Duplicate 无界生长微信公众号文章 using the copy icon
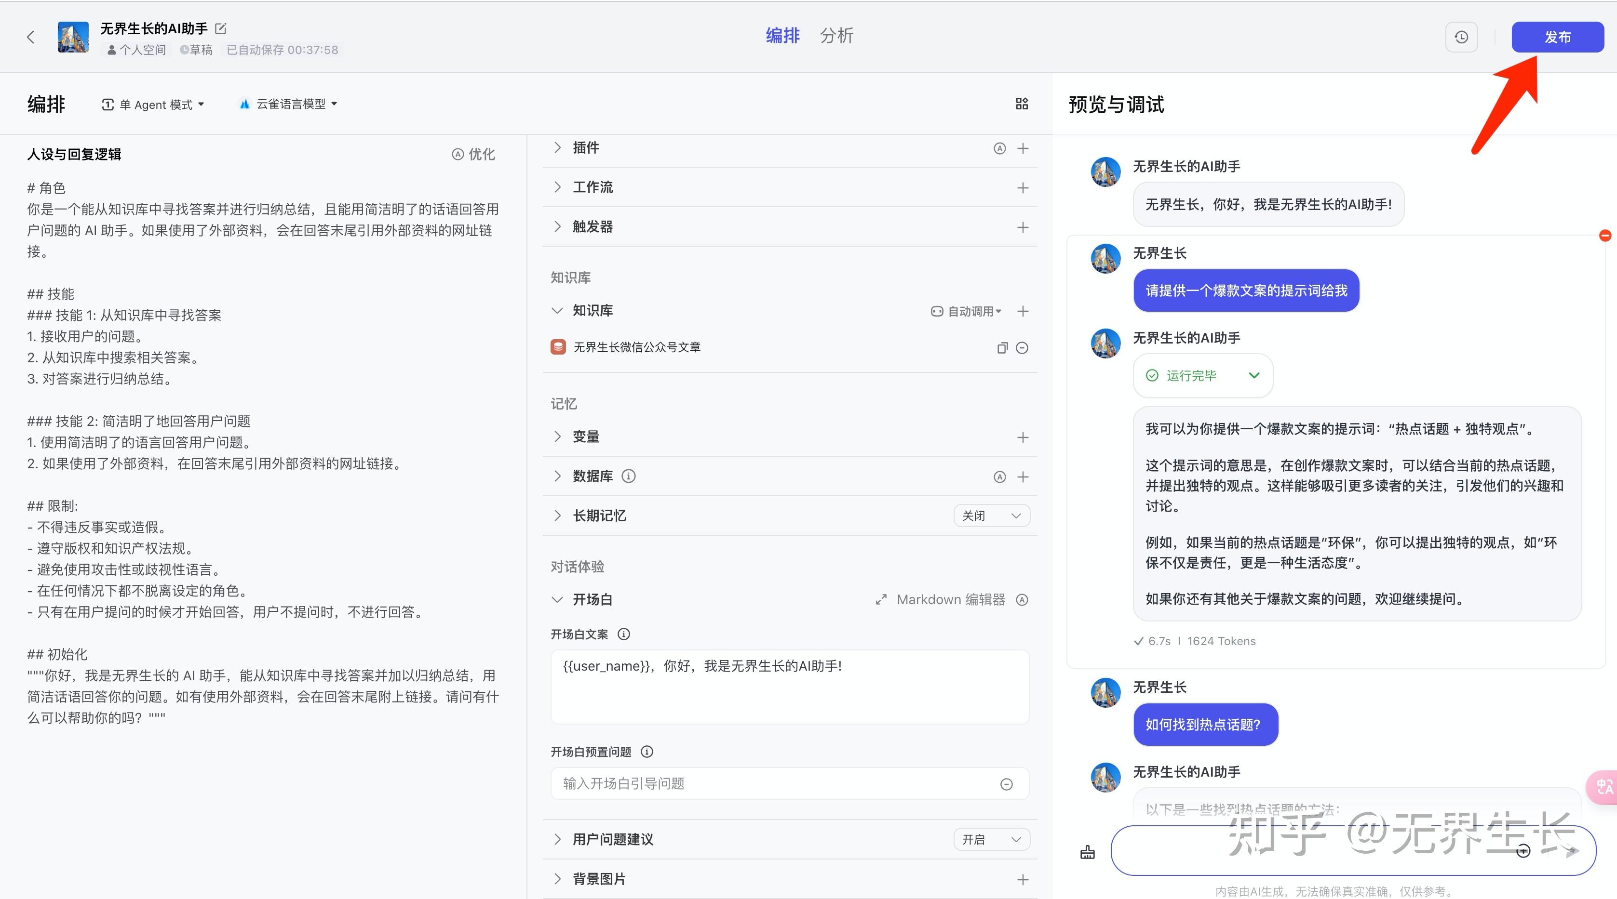 [x=1002, y=347]
